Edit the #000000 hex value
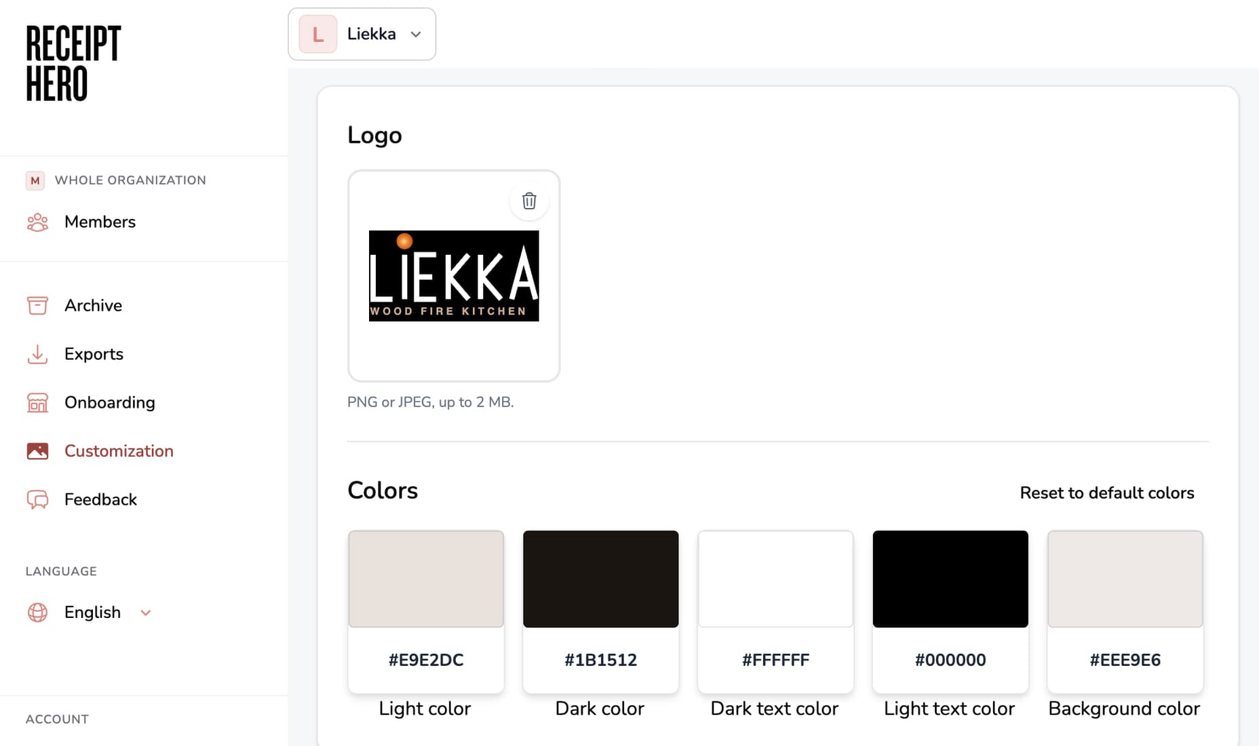The image size is (1259, 746). pos(950,660)
